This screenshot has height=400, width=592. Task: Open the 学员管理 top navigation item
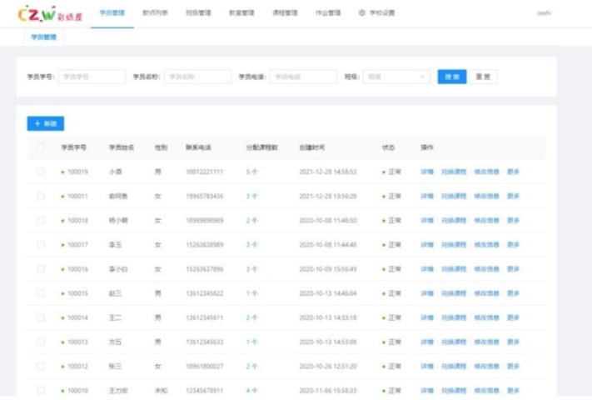coord(112,12)
